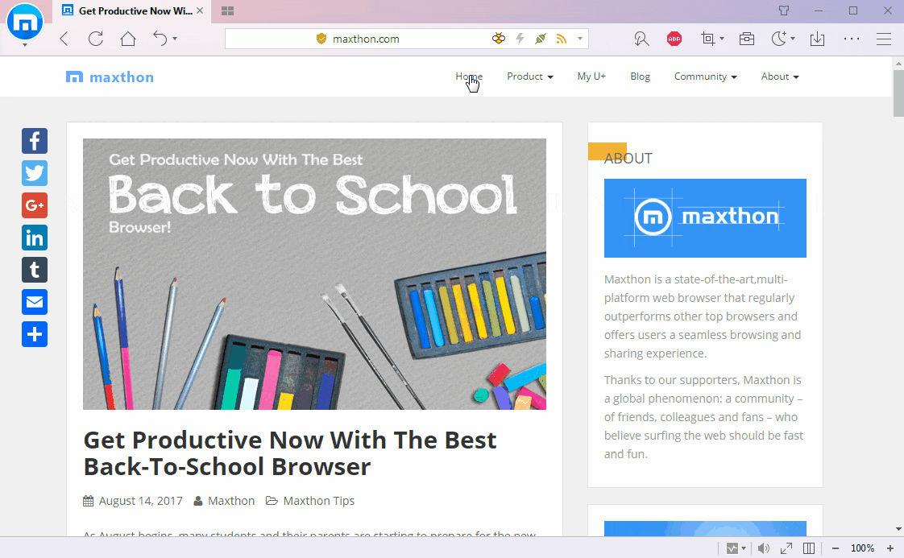Open the briefcase toolbar icon
The width and height of the screenshot is (904, 558).
747,39
